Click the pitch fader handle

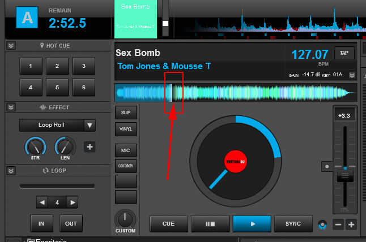click(x=345, y=176)
